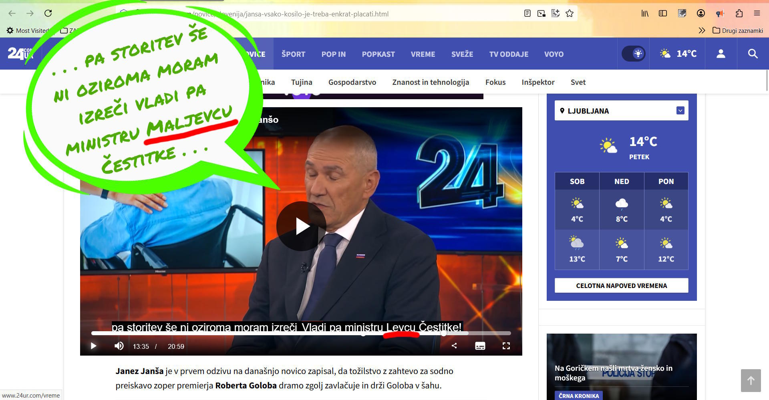Open the ŠPORT section in navigation

point(293,54)
